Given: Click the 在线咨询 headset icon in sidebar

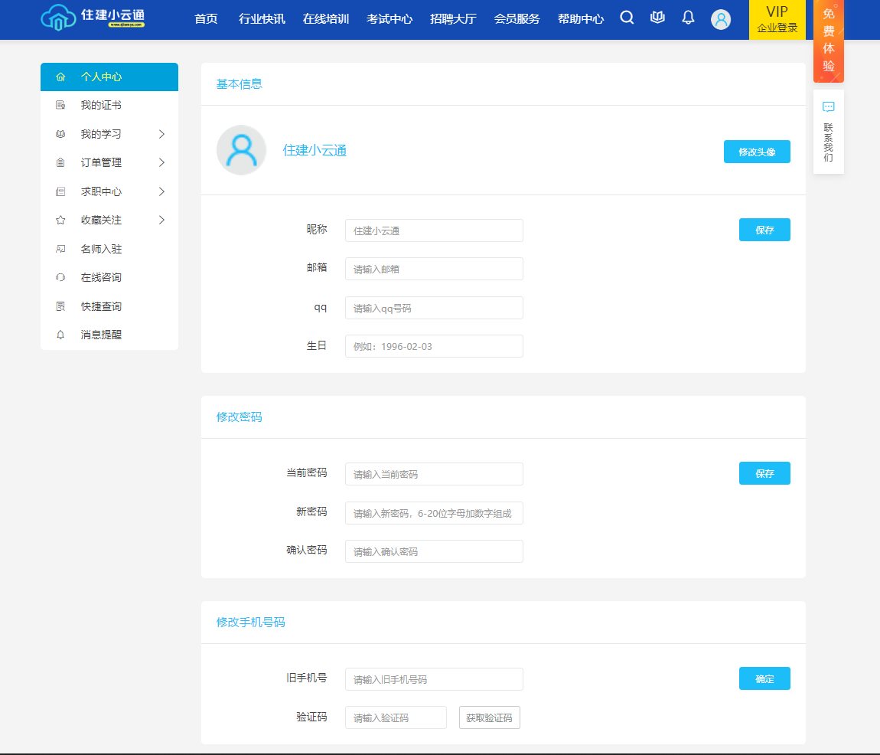Looking at the screenshot, I should point(60,278).
